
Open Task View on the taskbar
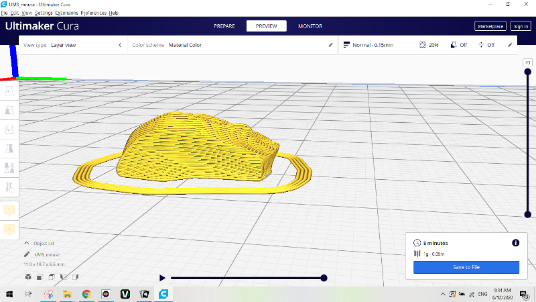(x=28, y=294)
